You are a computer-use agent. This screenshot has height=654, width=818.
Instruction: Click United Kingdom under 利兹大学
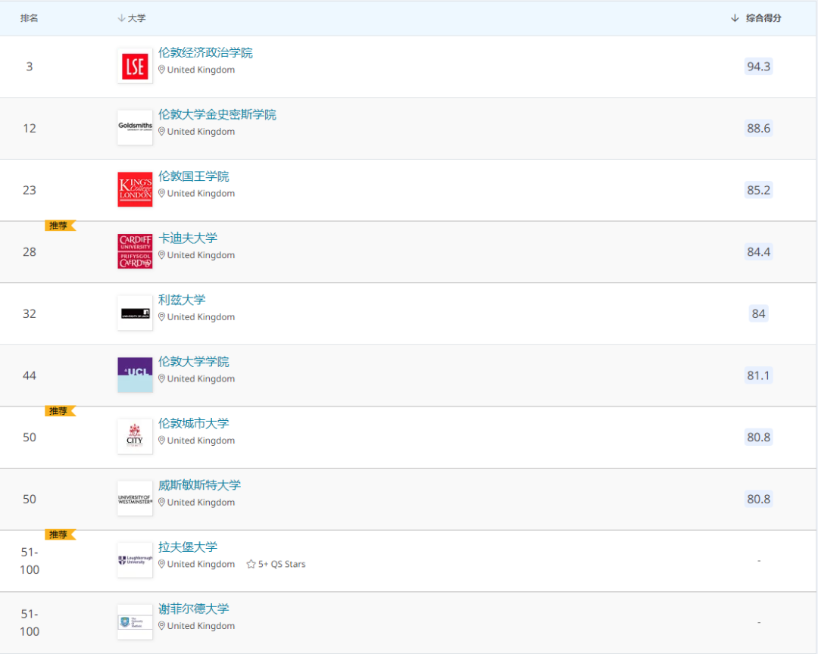[x=201, y=317]
